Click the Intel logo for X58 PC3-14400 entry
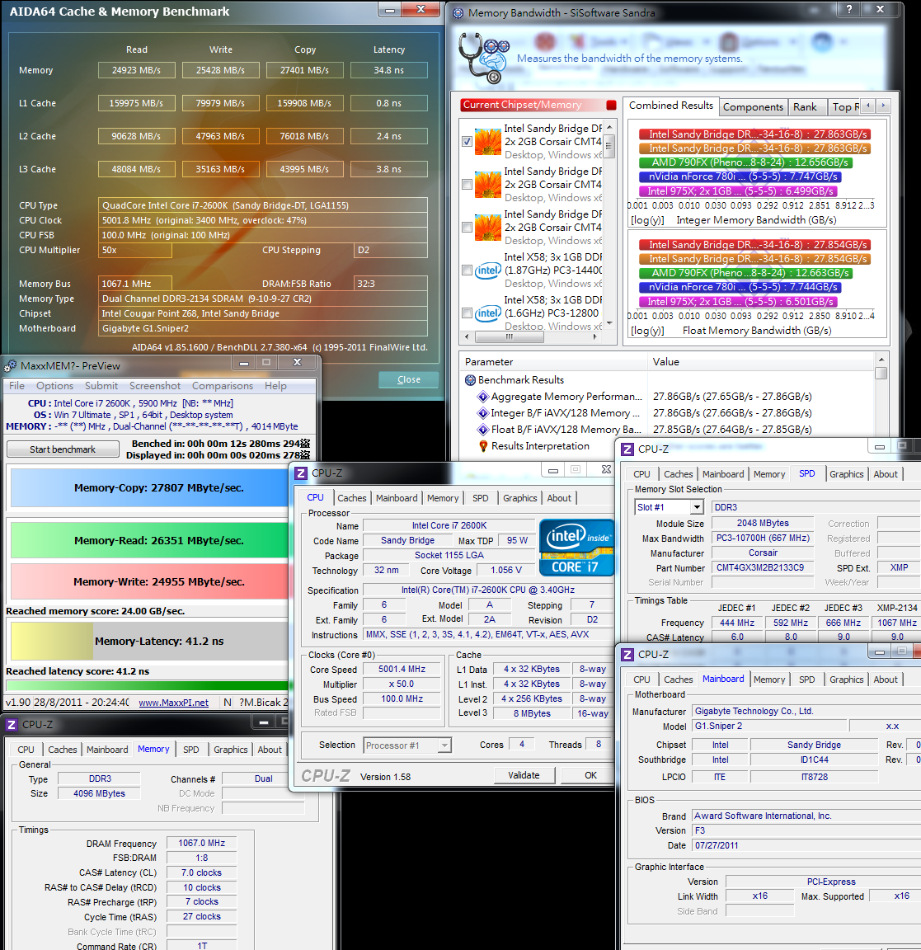Screen dimensions: 921x950 488,270
